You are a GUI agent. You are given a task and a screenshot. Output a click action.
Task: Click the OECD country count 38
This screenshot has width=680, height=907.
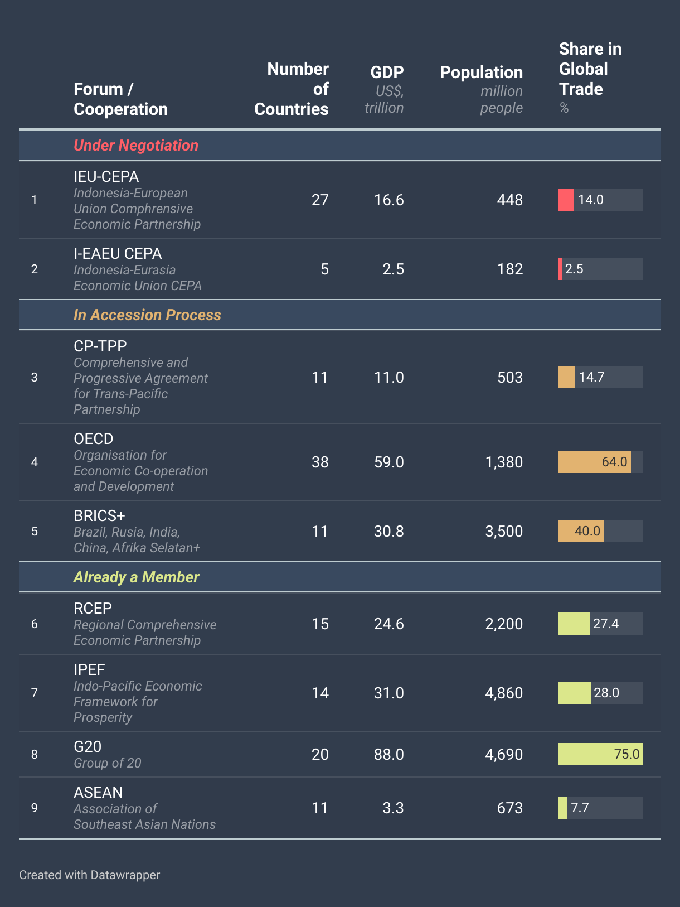point(320,462)
